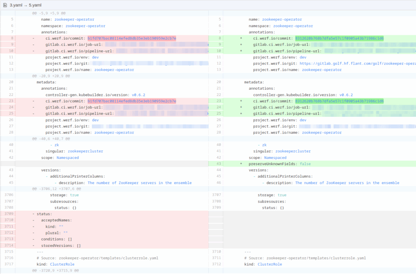Click added line number 25 in right pane
Viewport: 416px width, 274px height.
point(219,114)
